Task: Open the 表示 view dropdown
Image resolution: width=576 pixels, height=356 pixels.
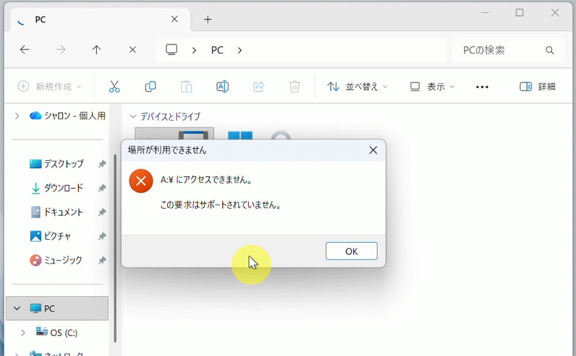Action: pos(432,87)
